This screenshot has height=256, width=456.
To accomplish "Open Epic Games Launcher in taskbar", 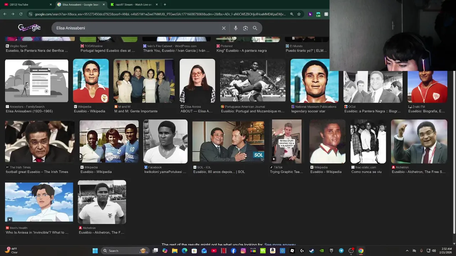I will (331, 251).
